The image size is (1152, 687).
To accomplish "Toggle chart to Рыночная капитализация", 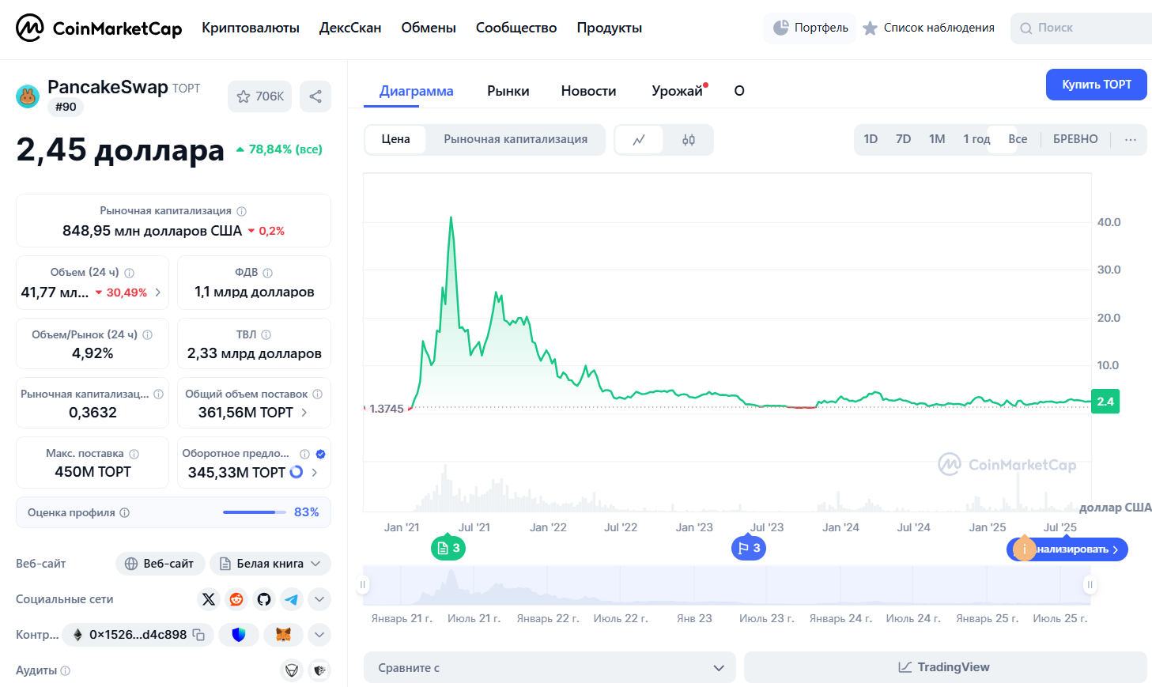I will (x=516, y=139).
